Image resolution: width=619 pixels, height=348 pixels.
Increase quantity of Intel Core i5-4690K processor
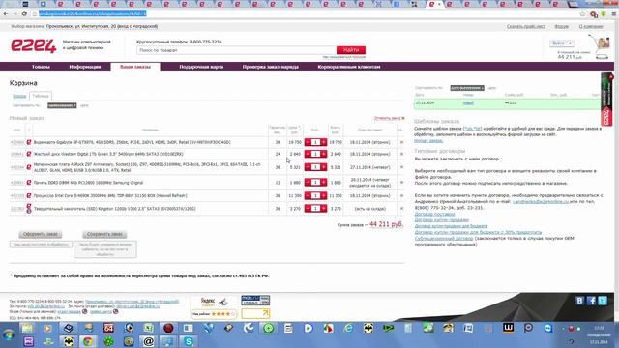click(x=323, y=195)
